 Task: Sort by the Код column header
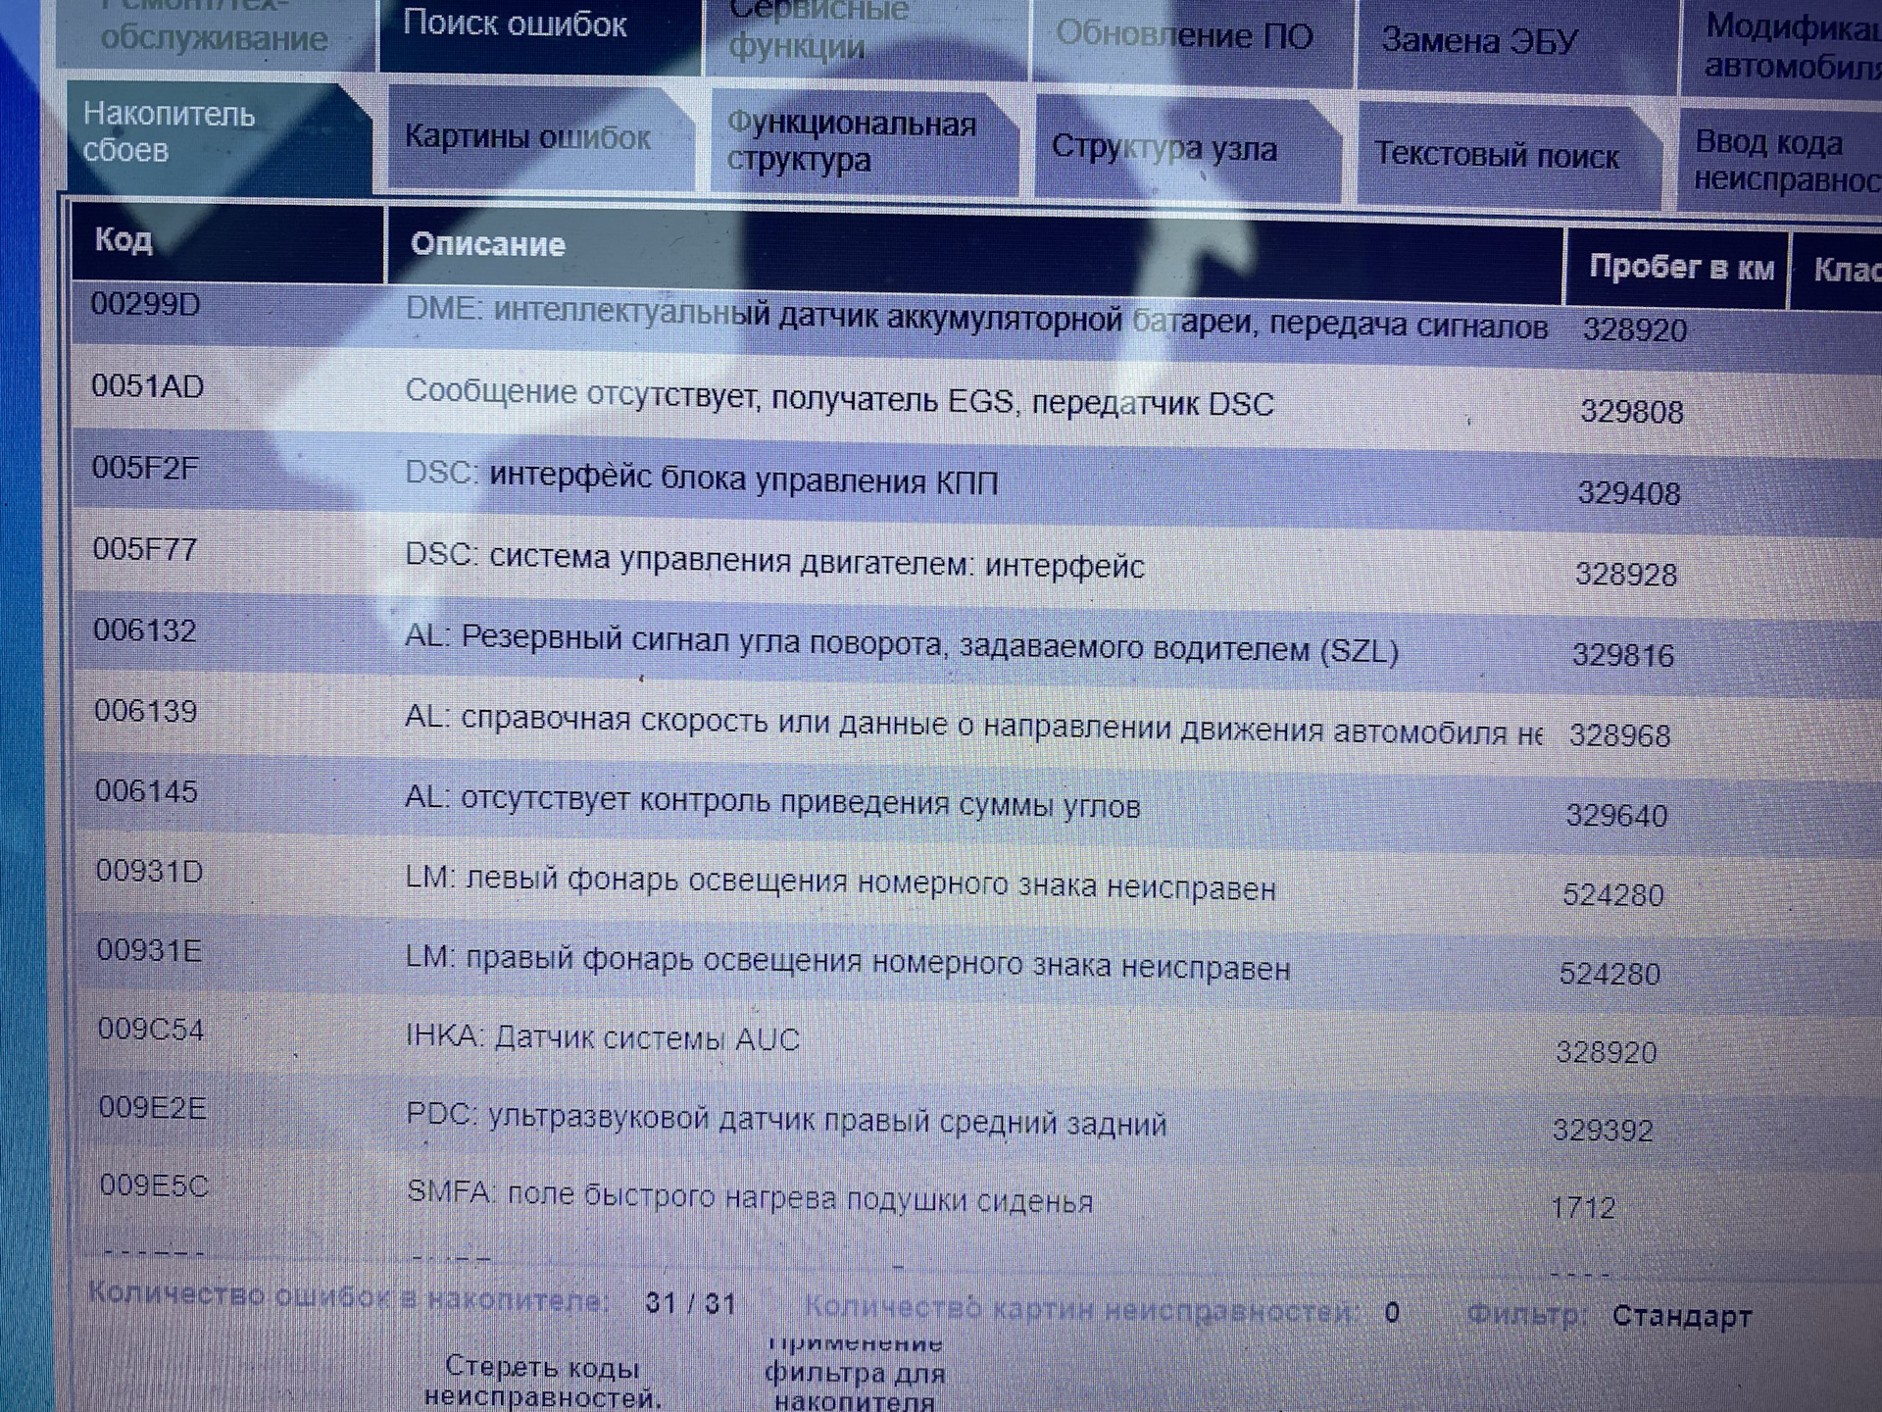227,242
